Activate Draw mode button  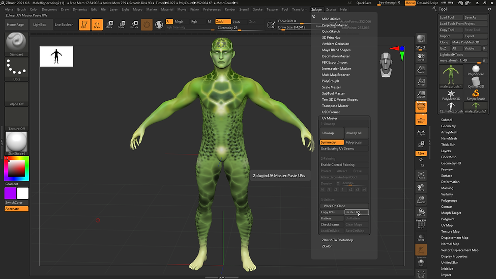click(x=97, y=24)
